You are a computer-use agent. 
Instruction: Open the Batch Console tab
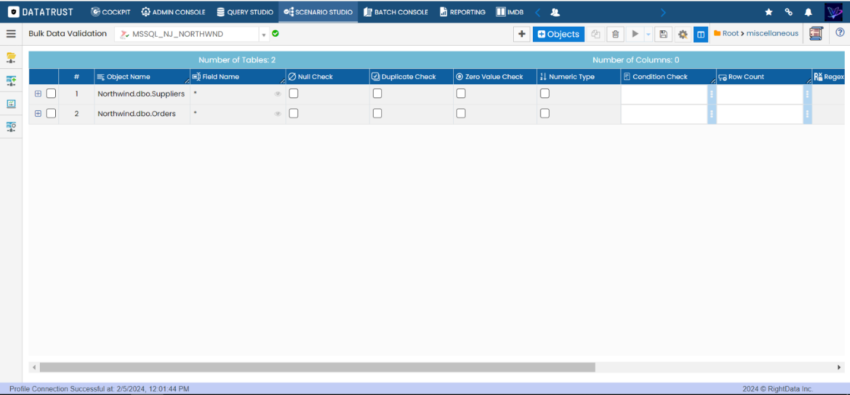396,12
